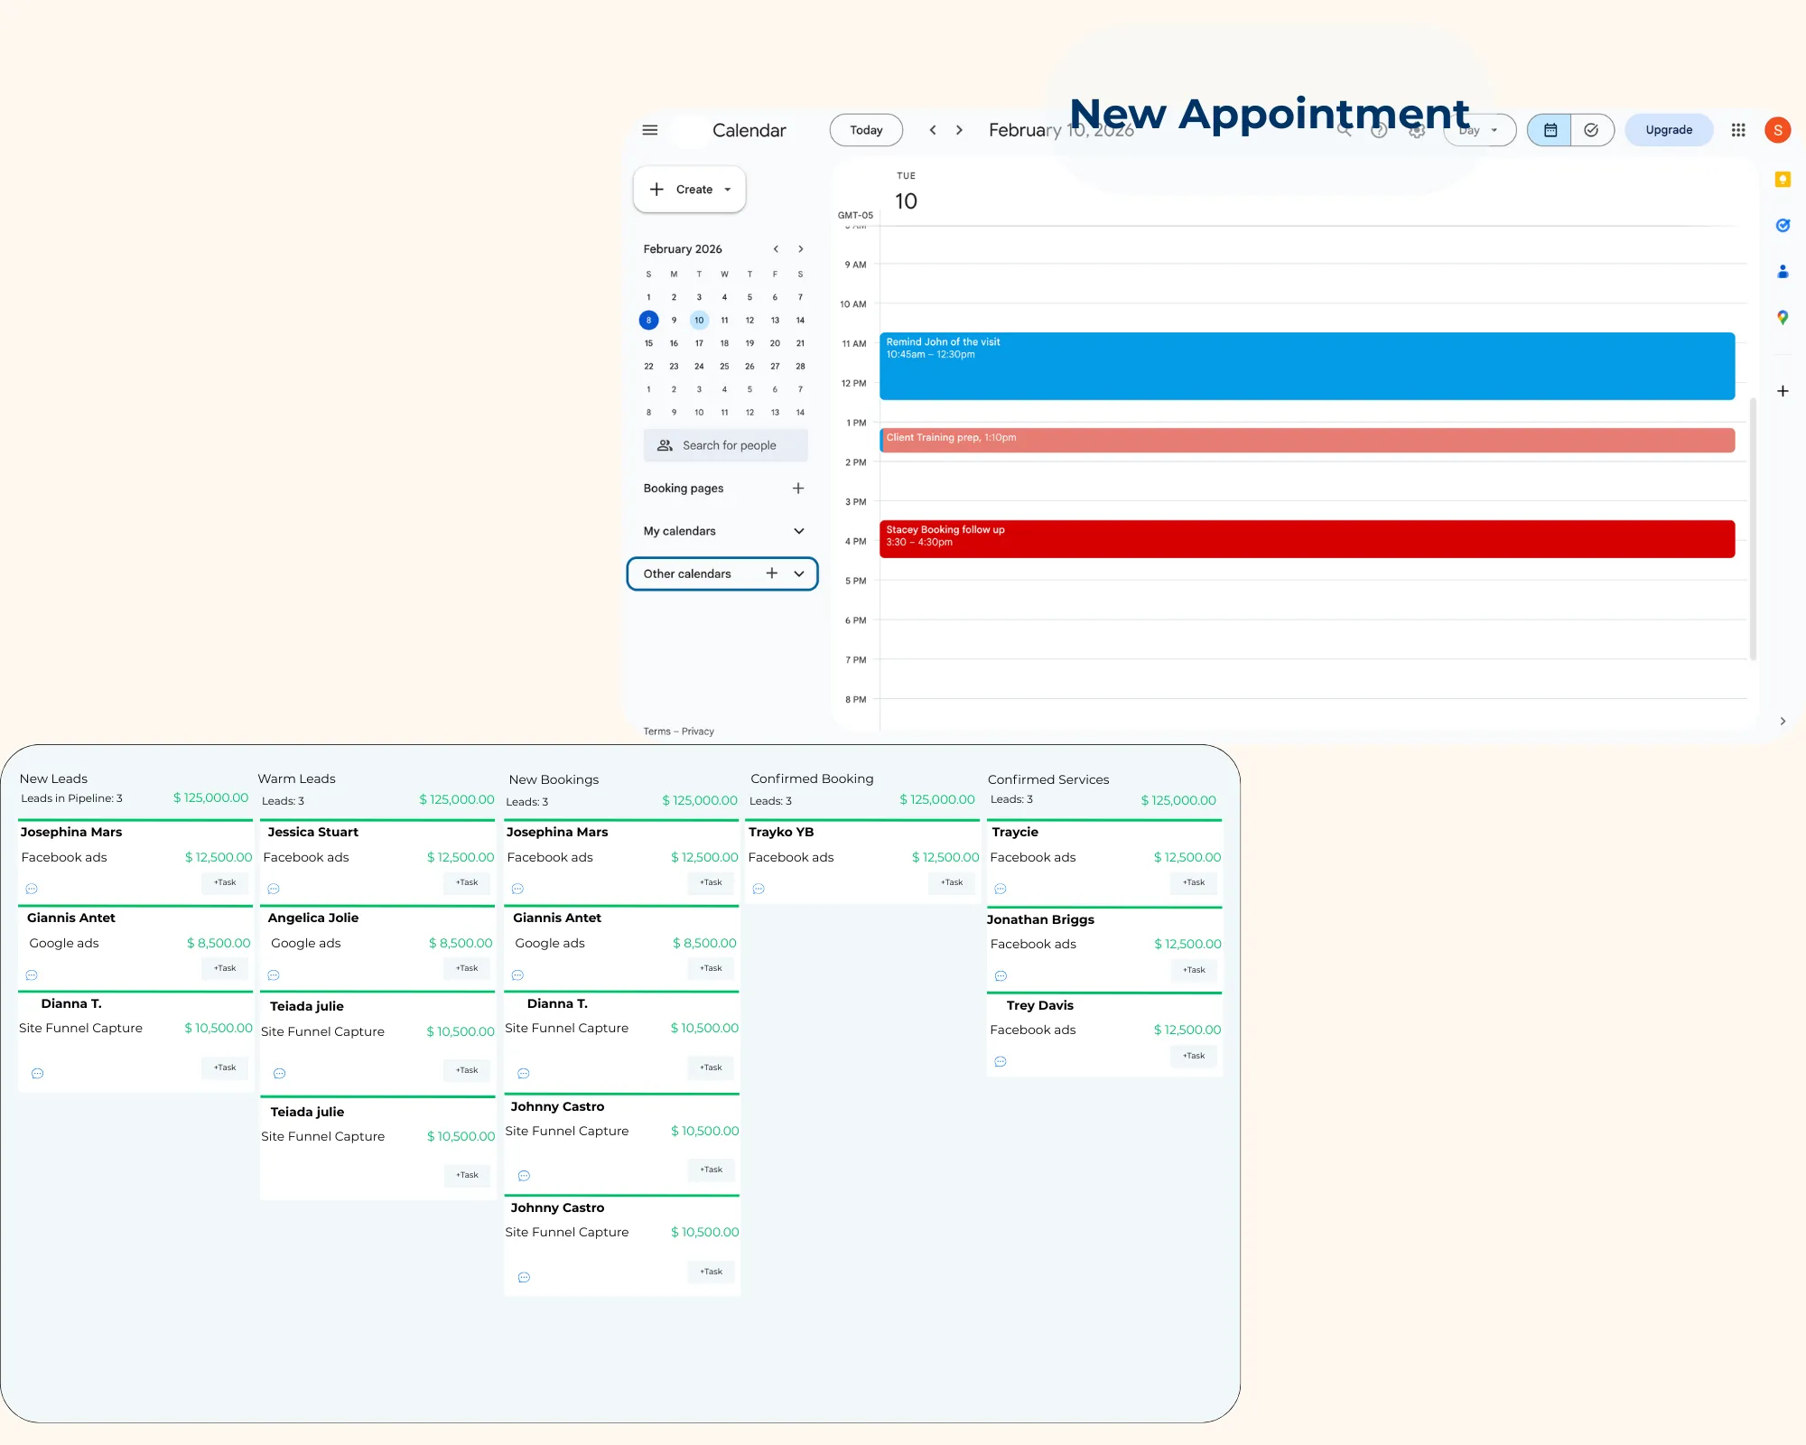Click the Today button
This screenshot has height=1445, width=1806.
point(866,130)
